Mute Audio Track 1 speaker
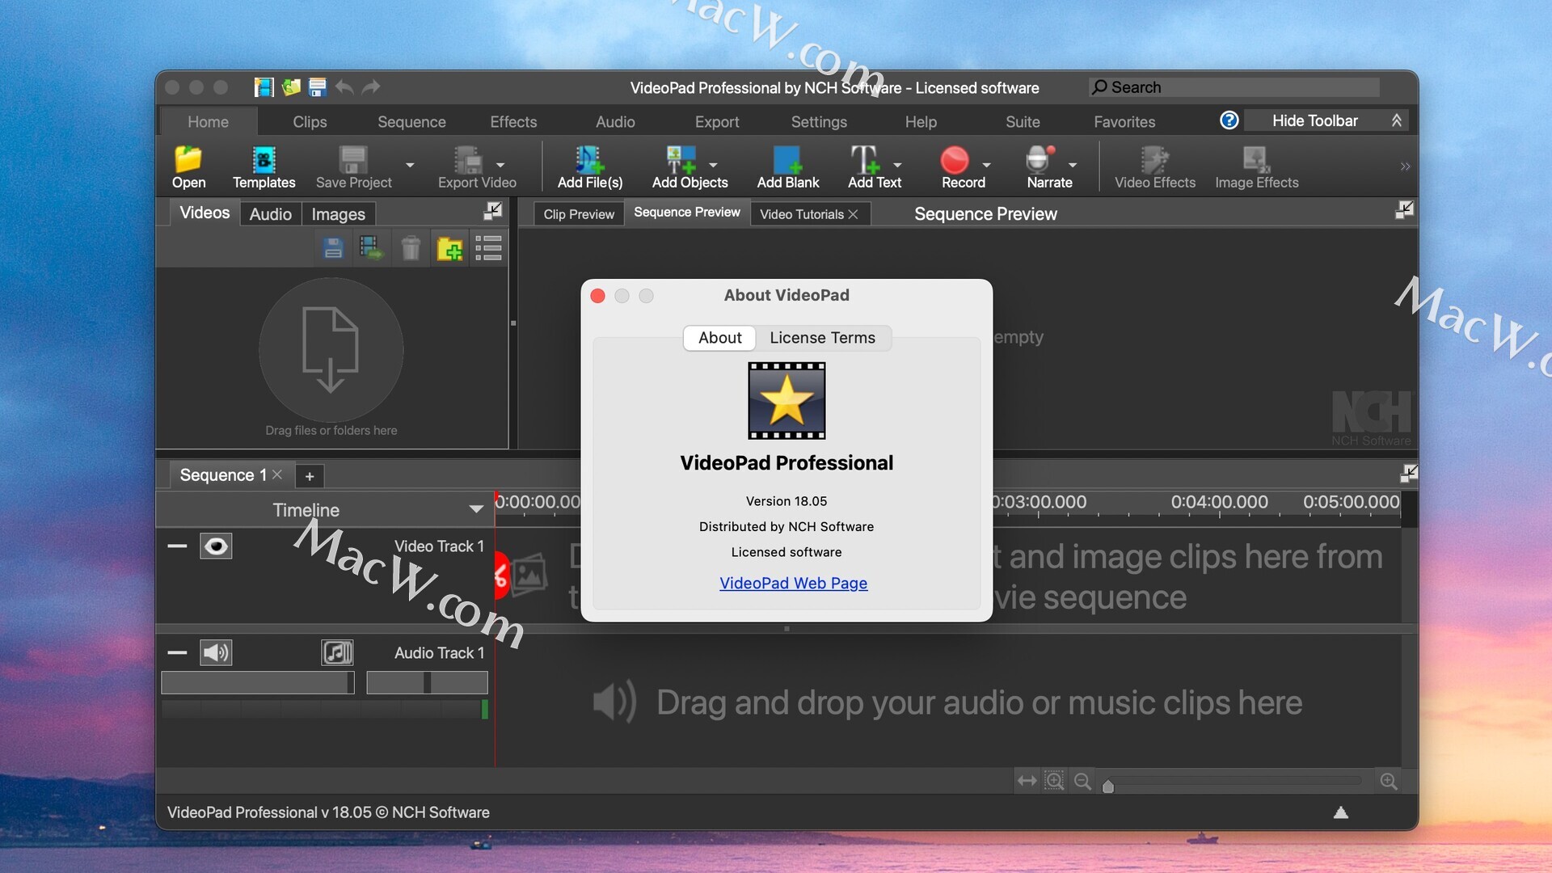The height and width of the screenshot is (873, 1552). click(216, 652)
